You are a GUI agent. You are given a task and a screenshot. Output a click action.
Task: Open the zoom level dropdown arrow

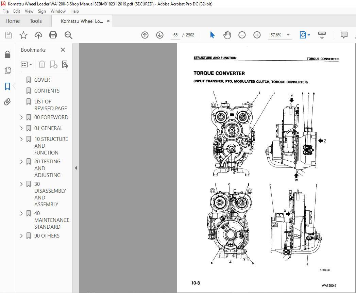tap(288, 35)
